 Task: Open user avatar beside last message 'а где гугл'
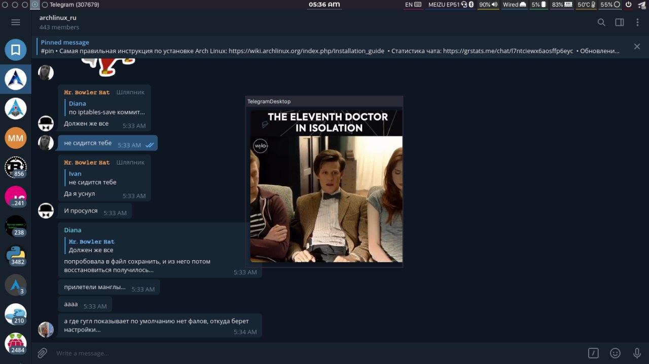[46, 330]
